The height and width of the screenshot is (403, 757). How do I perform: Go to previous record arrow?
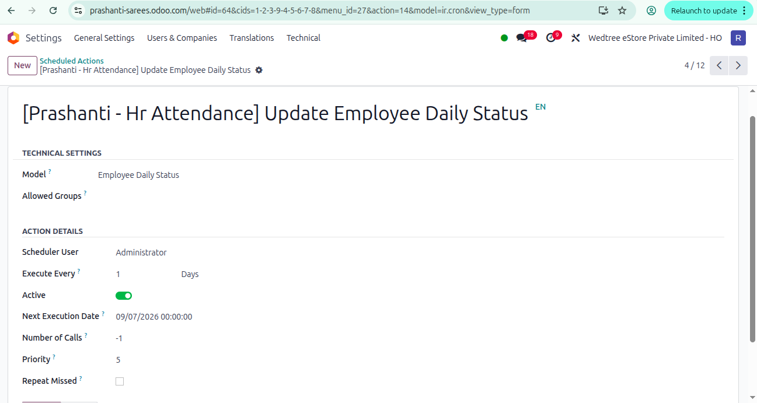tap(719, 65)
